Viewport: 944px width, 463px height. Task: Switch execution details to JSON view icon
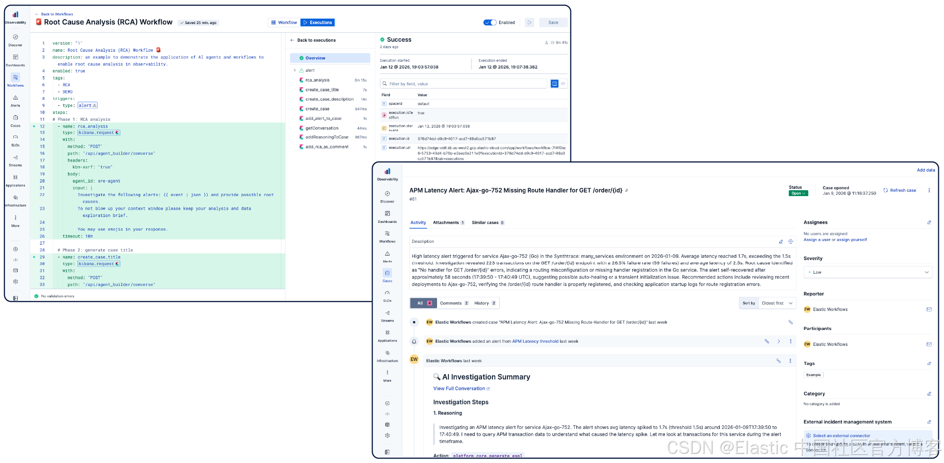click(x=563, y=84)
